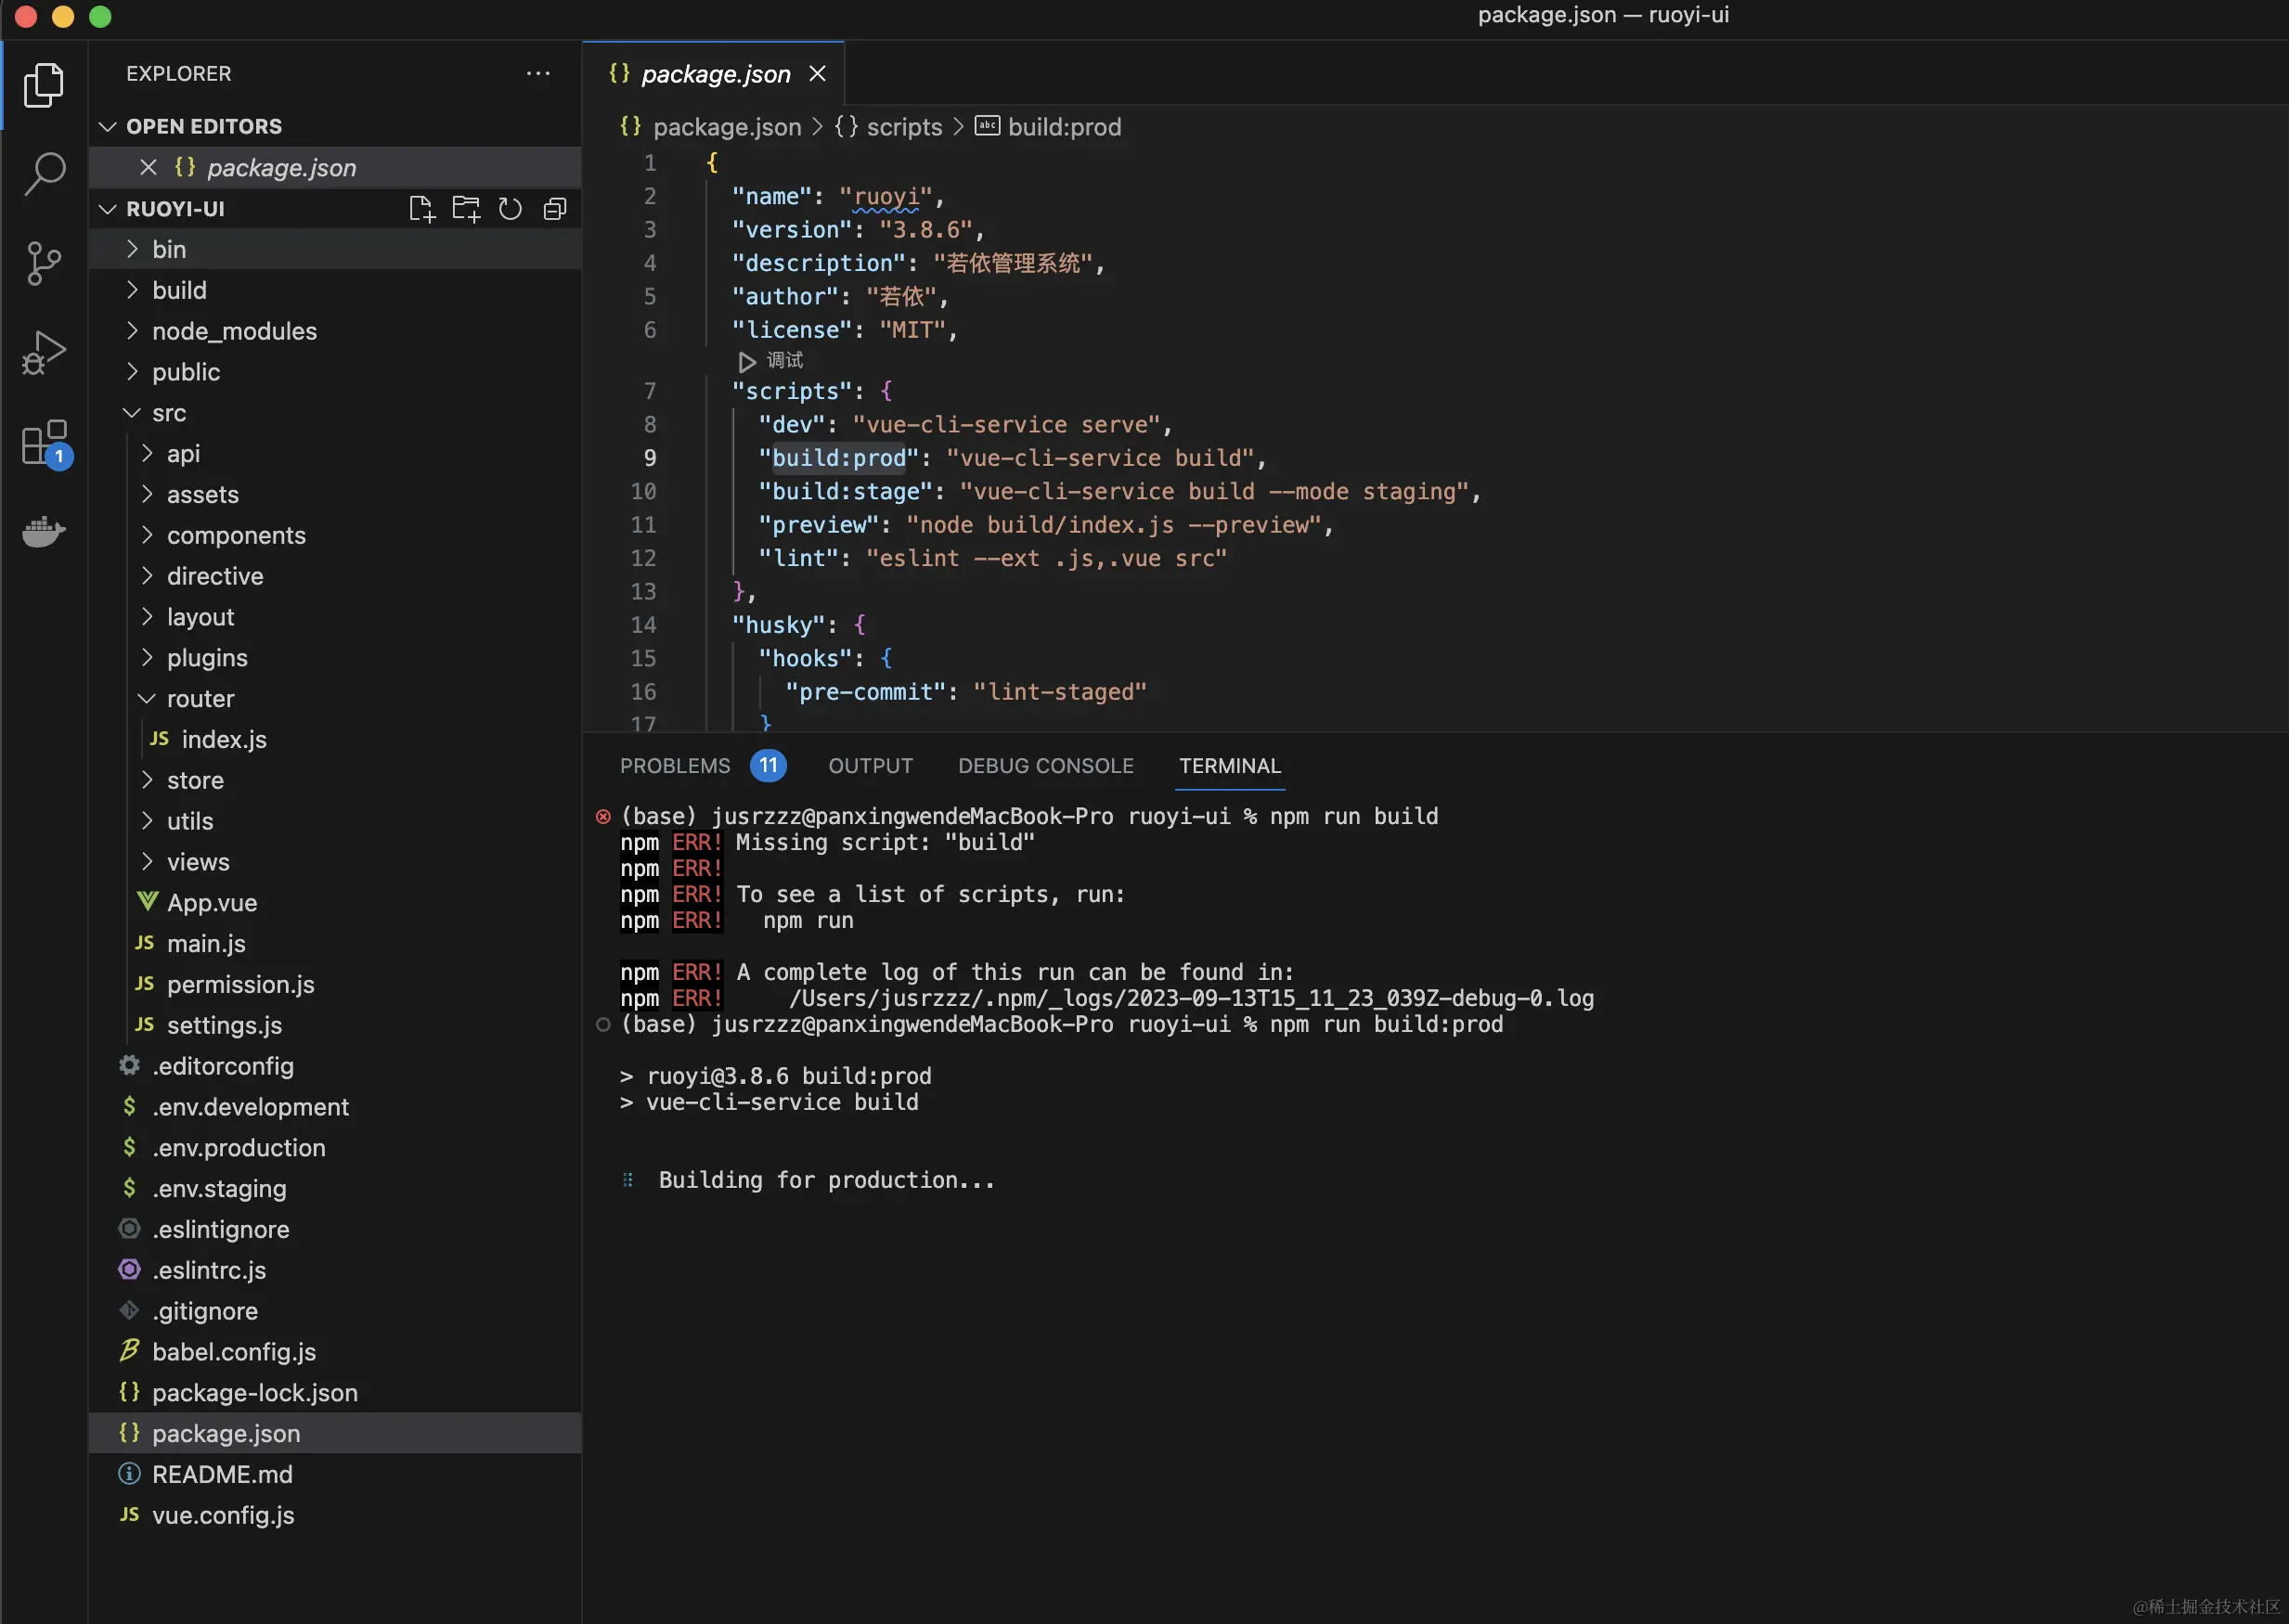2289x1624 pixels.
Task: Close the package.json editor tab
Action: click(817, 74)
